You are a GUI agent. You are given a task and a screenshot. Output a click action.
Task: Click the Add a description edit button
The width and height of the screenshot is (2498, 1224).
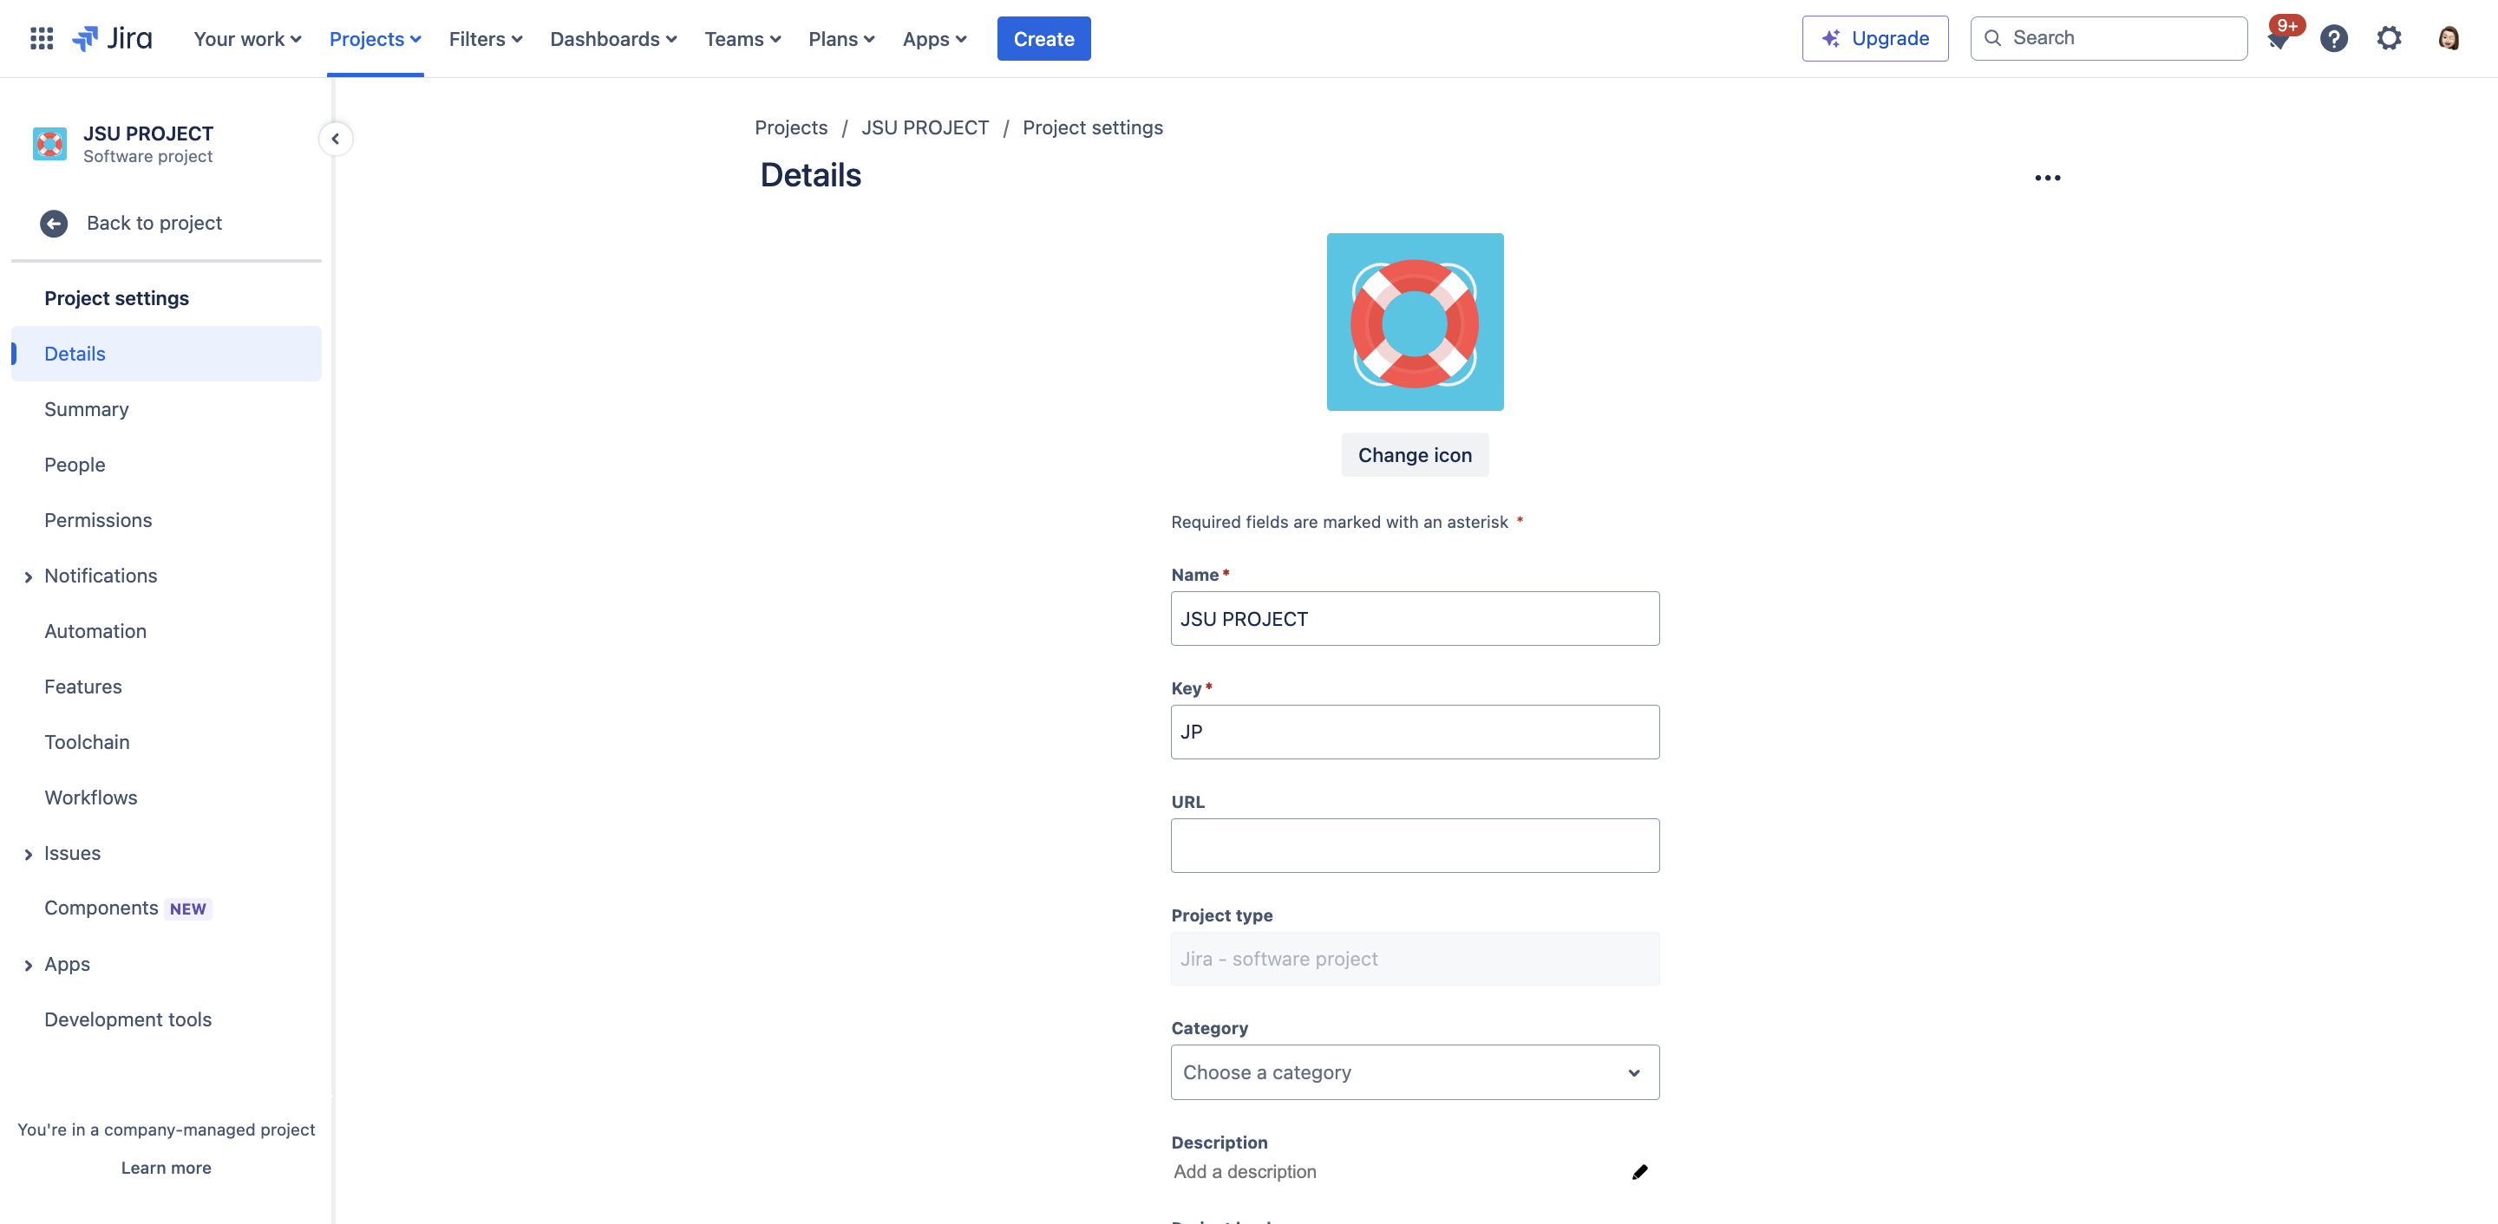1641,1171
